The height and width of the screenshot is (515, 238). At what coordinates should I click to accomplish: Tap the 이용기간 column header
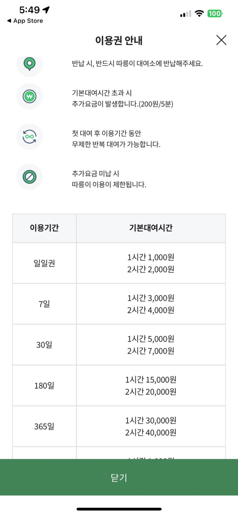click(44, 228)
